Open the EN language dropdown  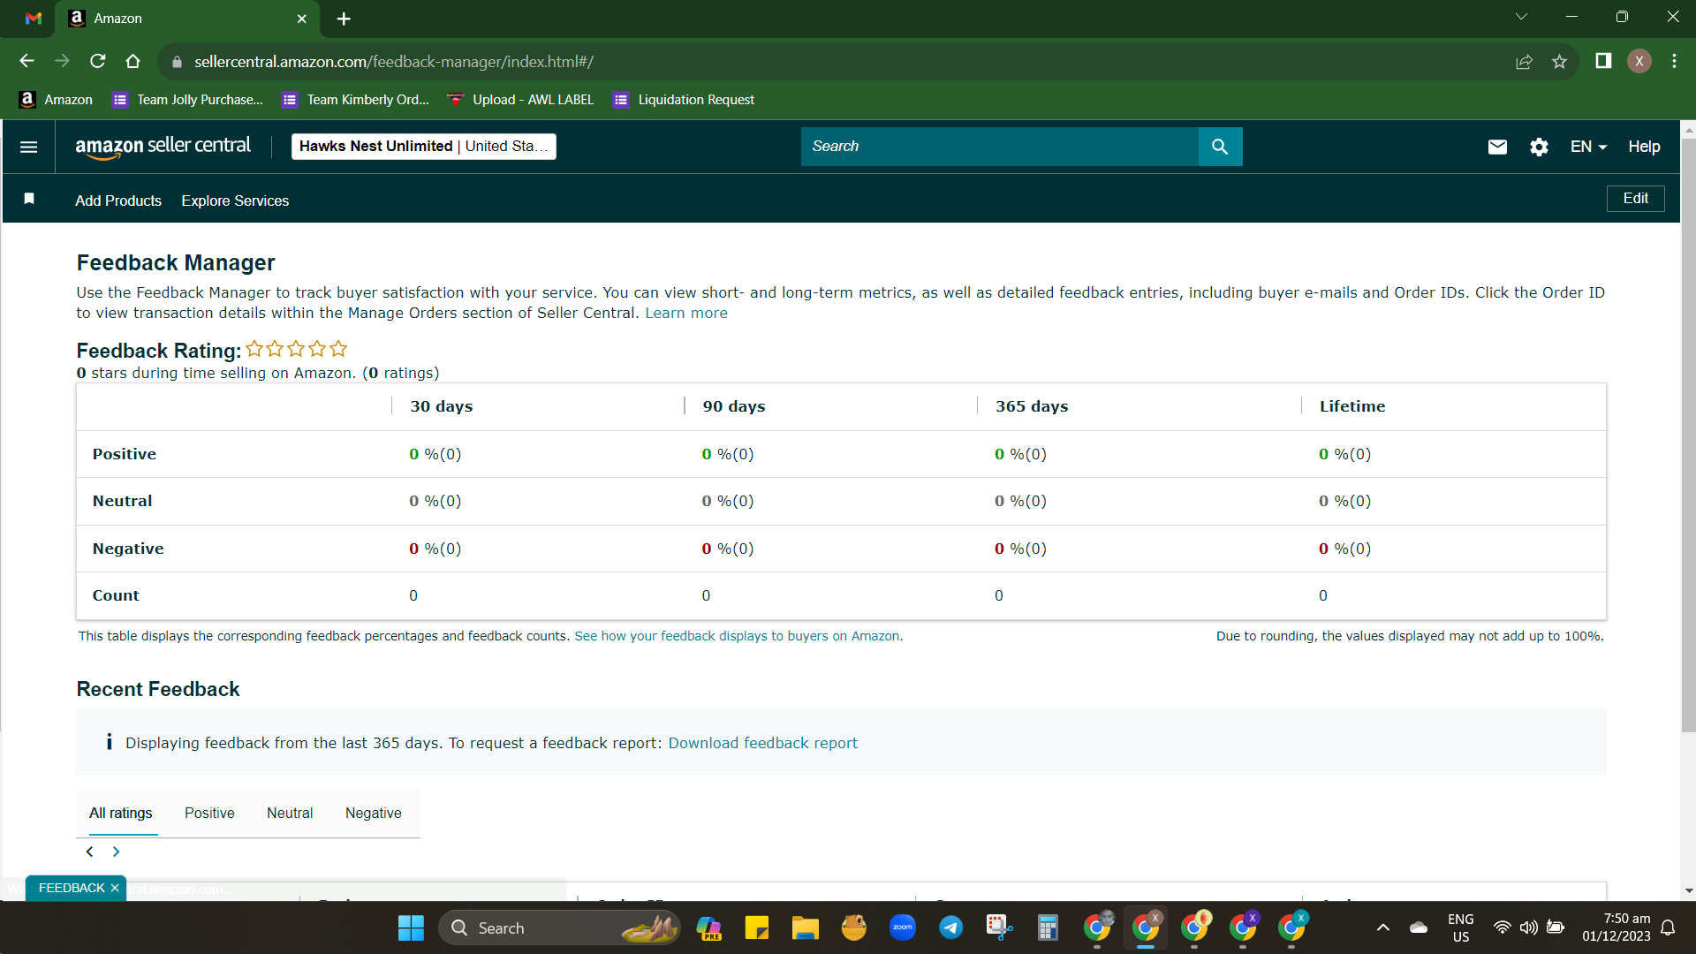click(x=1588, y=147)
